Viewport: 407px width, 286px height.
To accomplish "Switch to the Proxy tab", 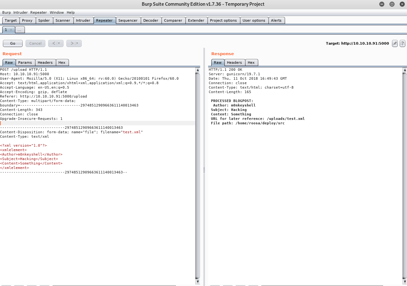I will [x=27, y=20].
